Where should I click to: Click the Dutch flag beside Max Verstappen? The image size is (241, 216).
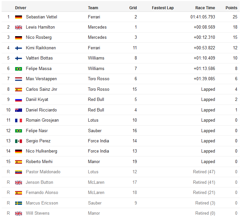click(x=18, y=79)
